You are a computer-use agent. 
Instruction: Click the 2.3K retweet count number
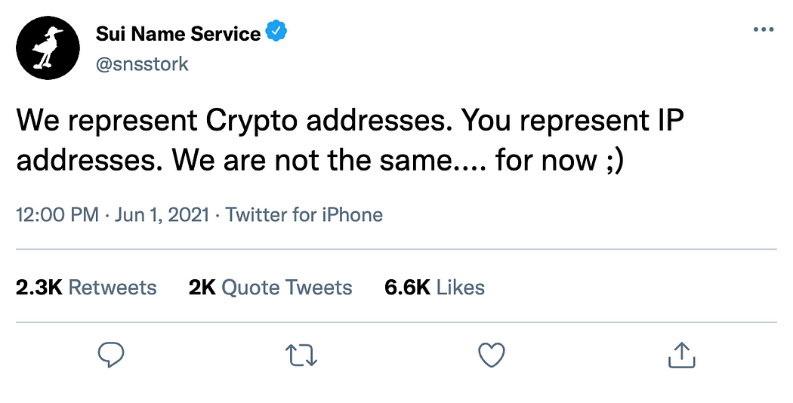(39, 288)
